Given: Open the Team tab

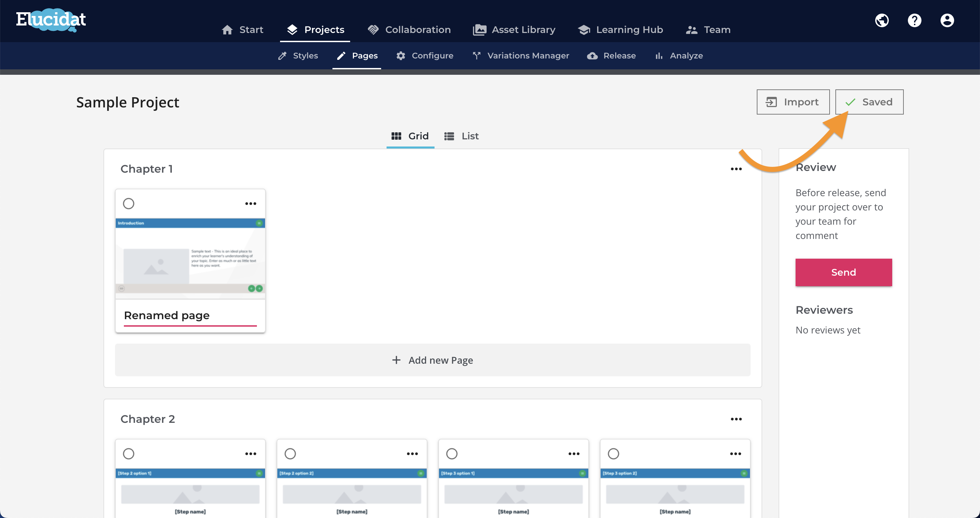Looking at the screenshot, I should tap(708, 30).
